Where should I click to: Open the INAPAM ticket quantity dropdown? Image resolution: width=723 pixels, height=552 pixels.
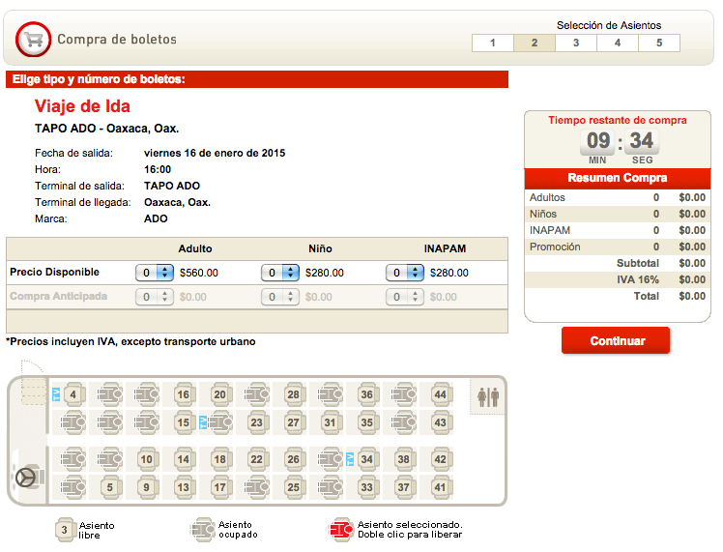pos(405,273)
